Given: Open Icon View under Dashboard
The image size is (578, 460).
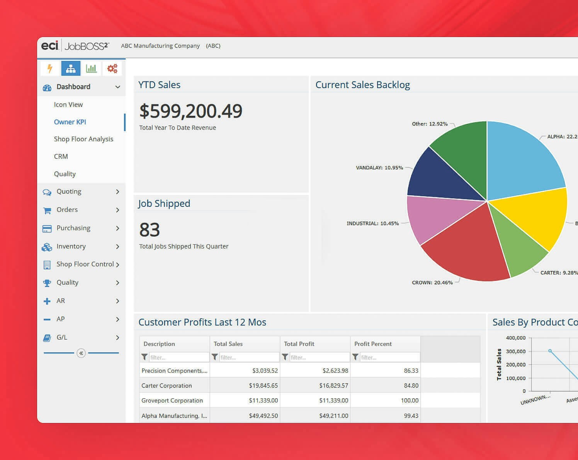Looking at the screenshot, I should [68, 105].
